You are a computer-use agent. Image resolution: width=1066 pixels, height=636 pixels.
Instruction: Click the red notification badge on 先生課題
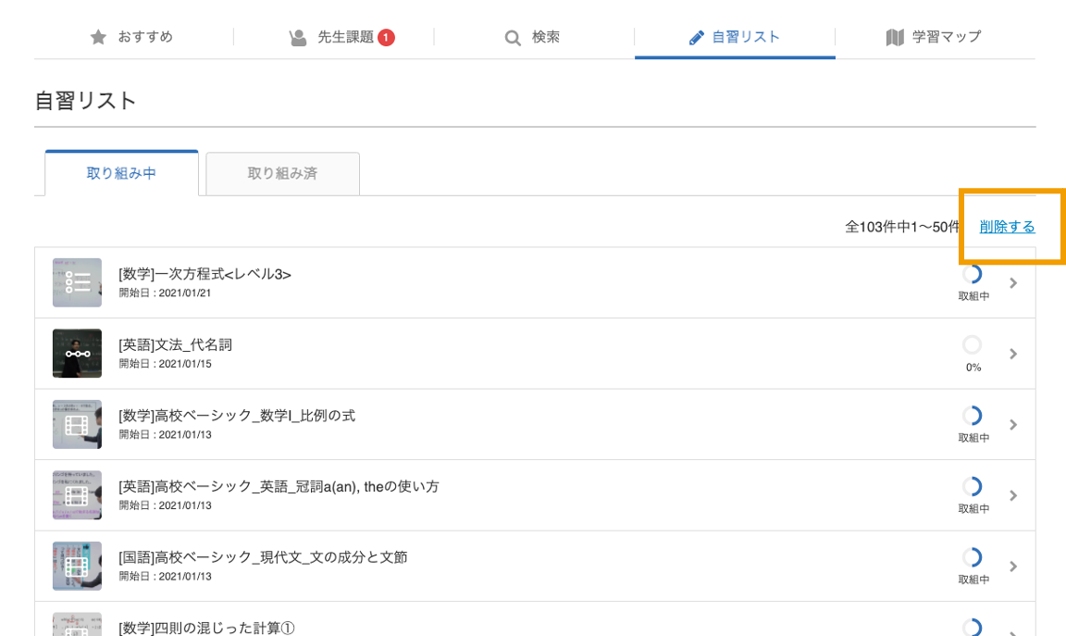[386, 37]
